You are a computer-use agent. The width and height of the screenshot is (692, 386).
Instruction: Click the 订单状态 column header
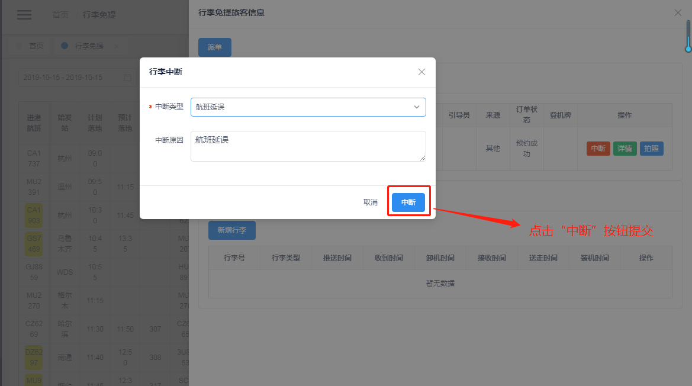[x=526, y=115]
